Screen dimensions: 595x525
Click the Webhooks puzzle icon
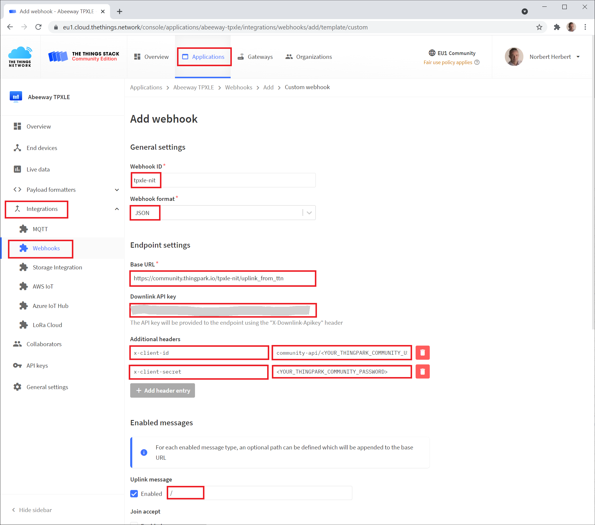click(24, 248)
